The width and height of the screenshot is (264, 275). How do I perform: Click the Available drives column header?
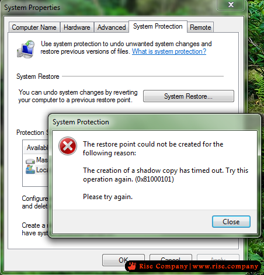36,148
